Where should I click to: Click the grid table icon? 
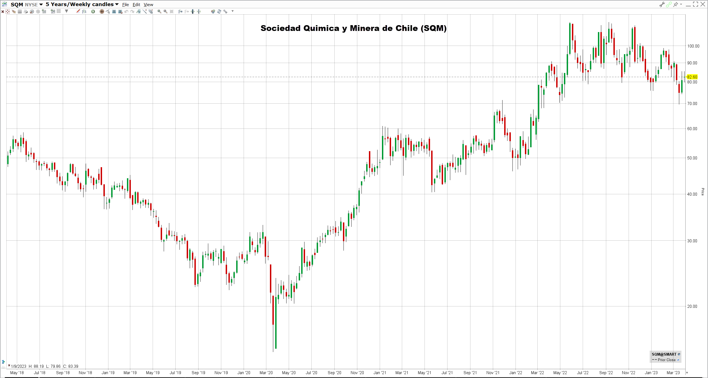click(x=20, y=11)
